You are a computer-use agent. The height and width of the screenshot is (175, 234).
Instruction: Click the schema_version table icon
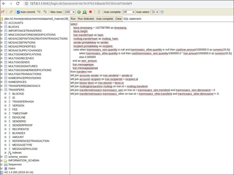pos(6,157)
